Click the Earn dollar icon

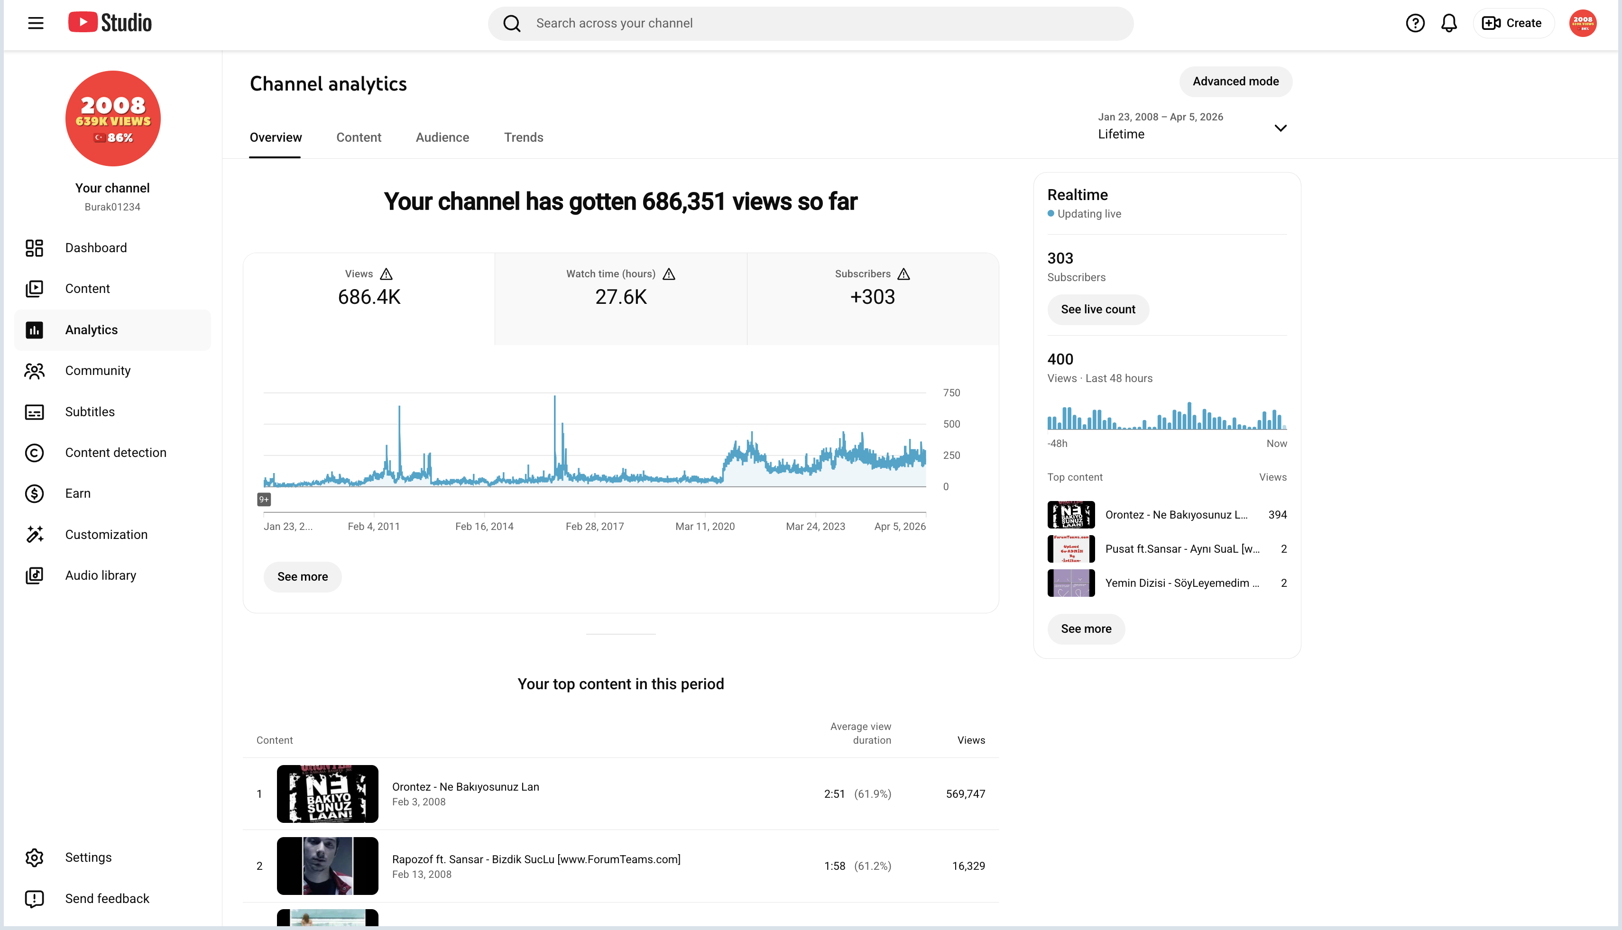(x=35, y=494)
